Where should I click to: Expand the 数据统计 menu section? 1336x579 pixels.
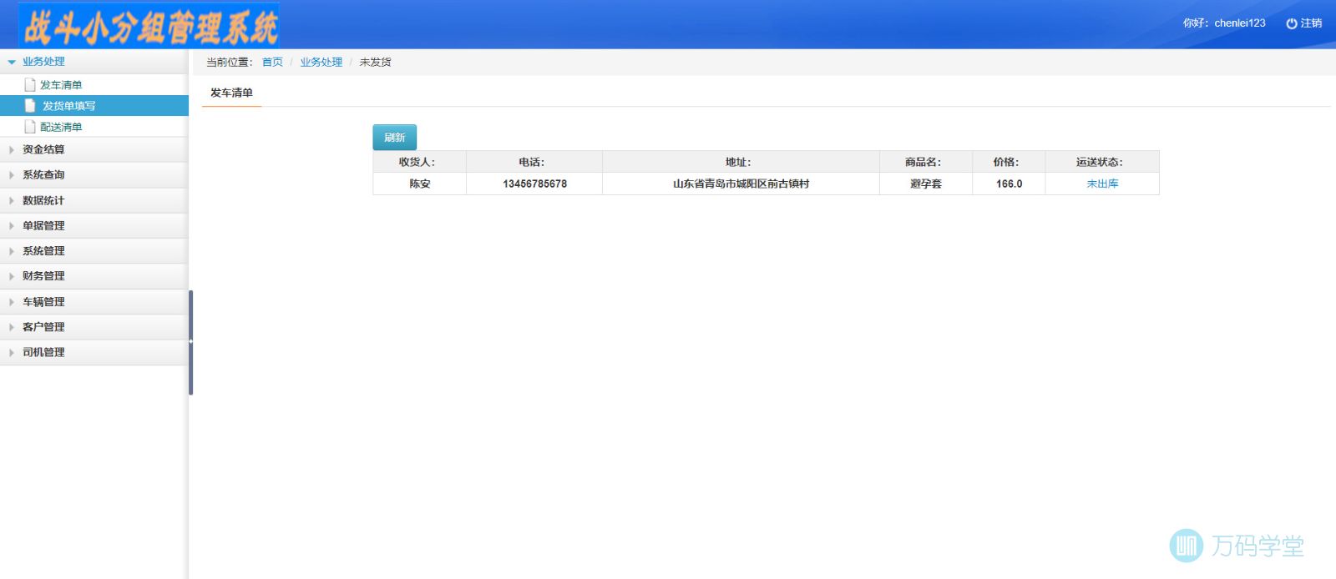pos(43,200)
